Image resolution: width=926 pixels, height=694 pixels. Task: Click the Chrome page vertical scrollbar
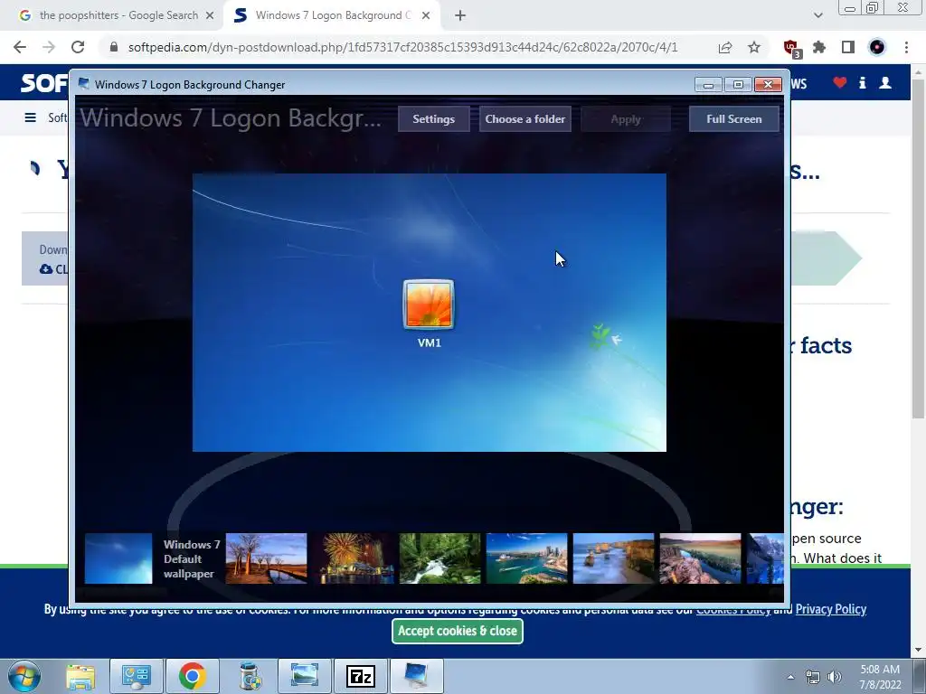(918, 248)
